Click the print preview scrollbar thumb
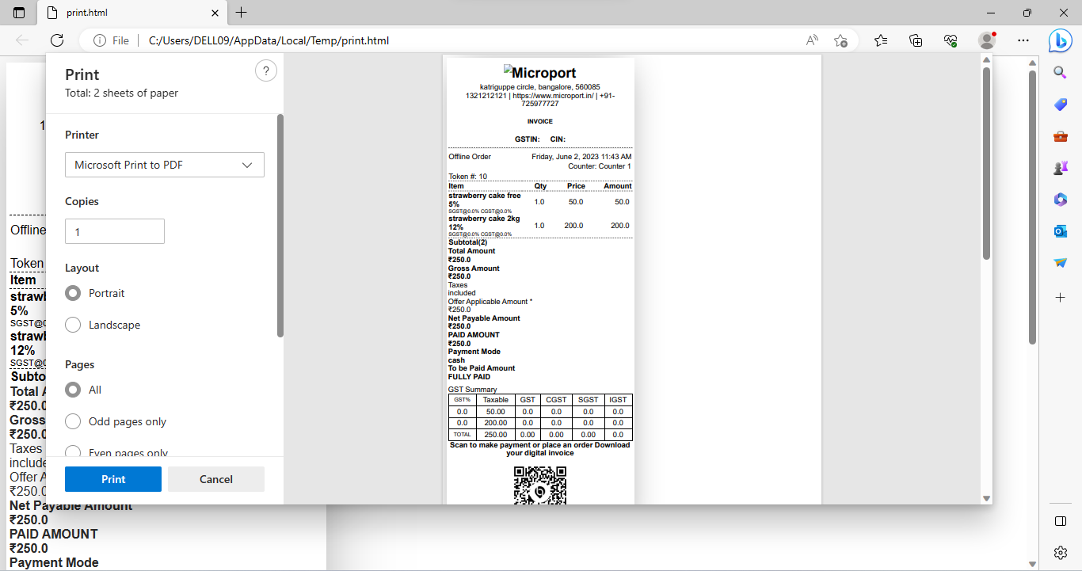The image size is (1082, 571). coord(986,163)
